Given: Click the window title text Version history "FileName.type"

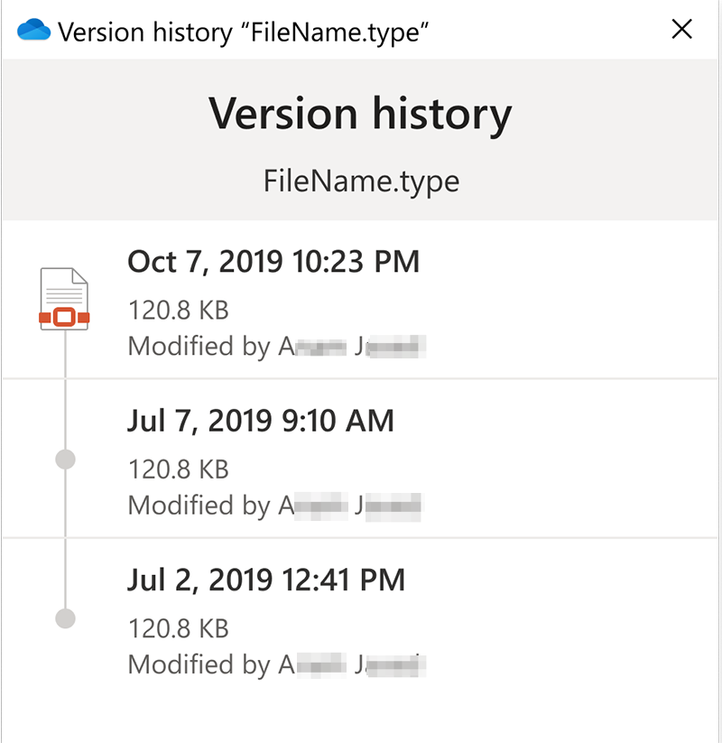Looking at the screenshot, I should click(x=243, y=32).
